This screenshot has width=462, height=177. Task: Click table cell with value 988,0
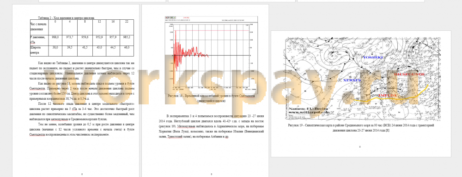(55, 37)
